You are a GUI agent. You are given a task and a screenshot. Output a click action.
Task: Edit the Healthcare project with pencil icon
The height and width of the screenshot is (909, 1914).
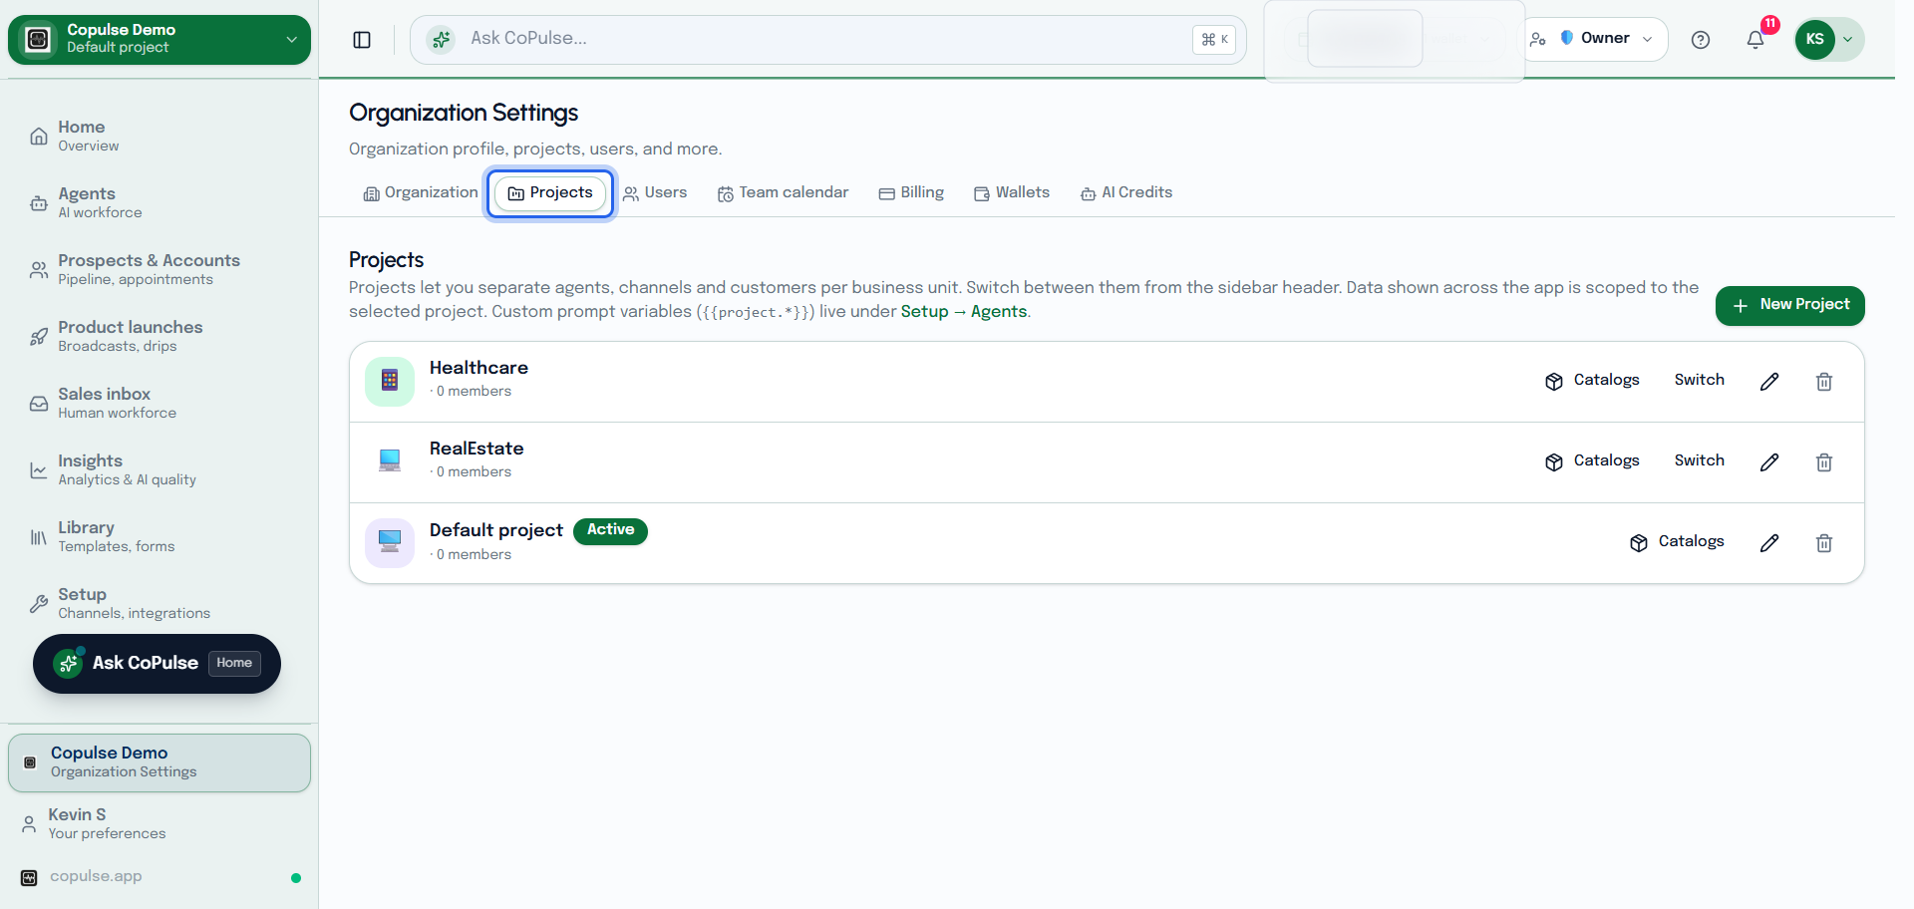coord(1769,382)
